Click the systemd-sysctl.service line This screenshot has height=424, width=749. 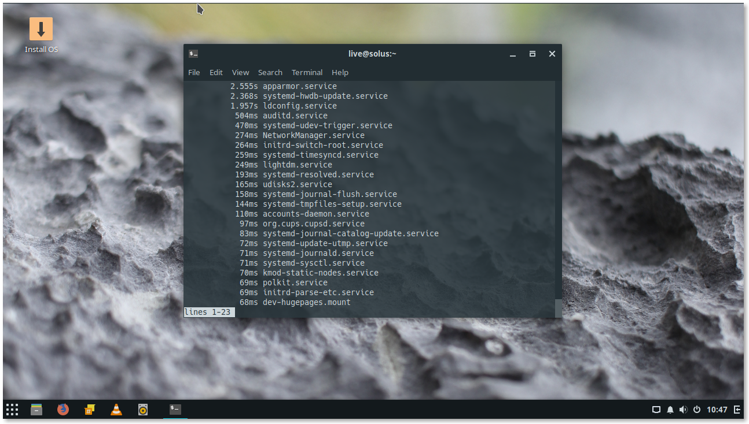click(302, 263)
